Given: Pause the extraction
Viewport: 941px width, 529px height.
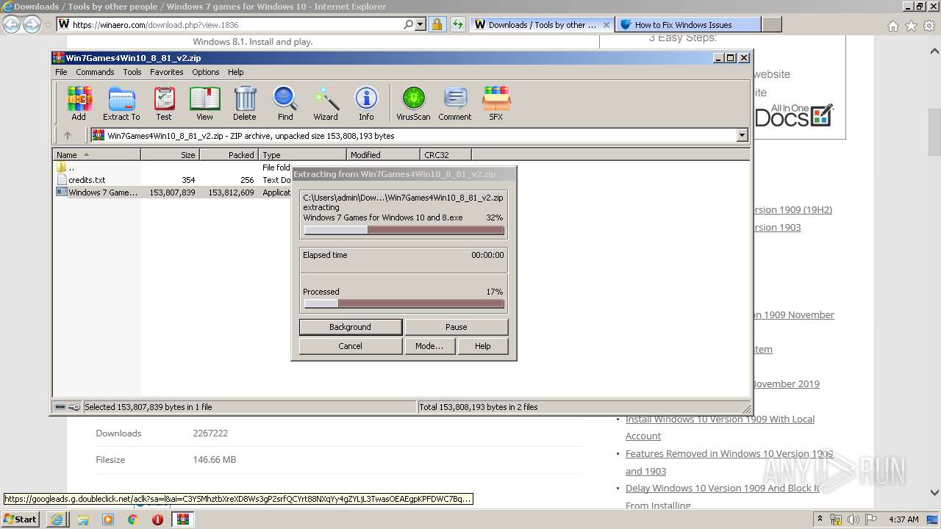Looking at the screenshot, I should 456,327.
